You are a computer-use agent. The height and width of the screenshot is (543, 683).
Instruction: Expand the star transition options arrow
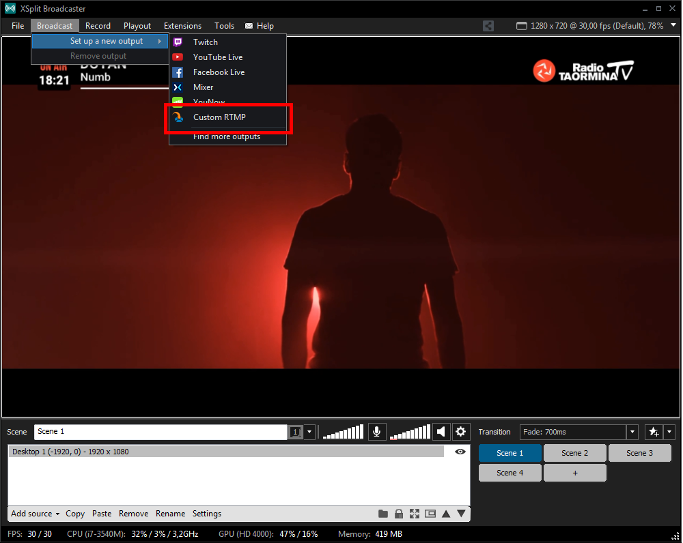point(669,432)
